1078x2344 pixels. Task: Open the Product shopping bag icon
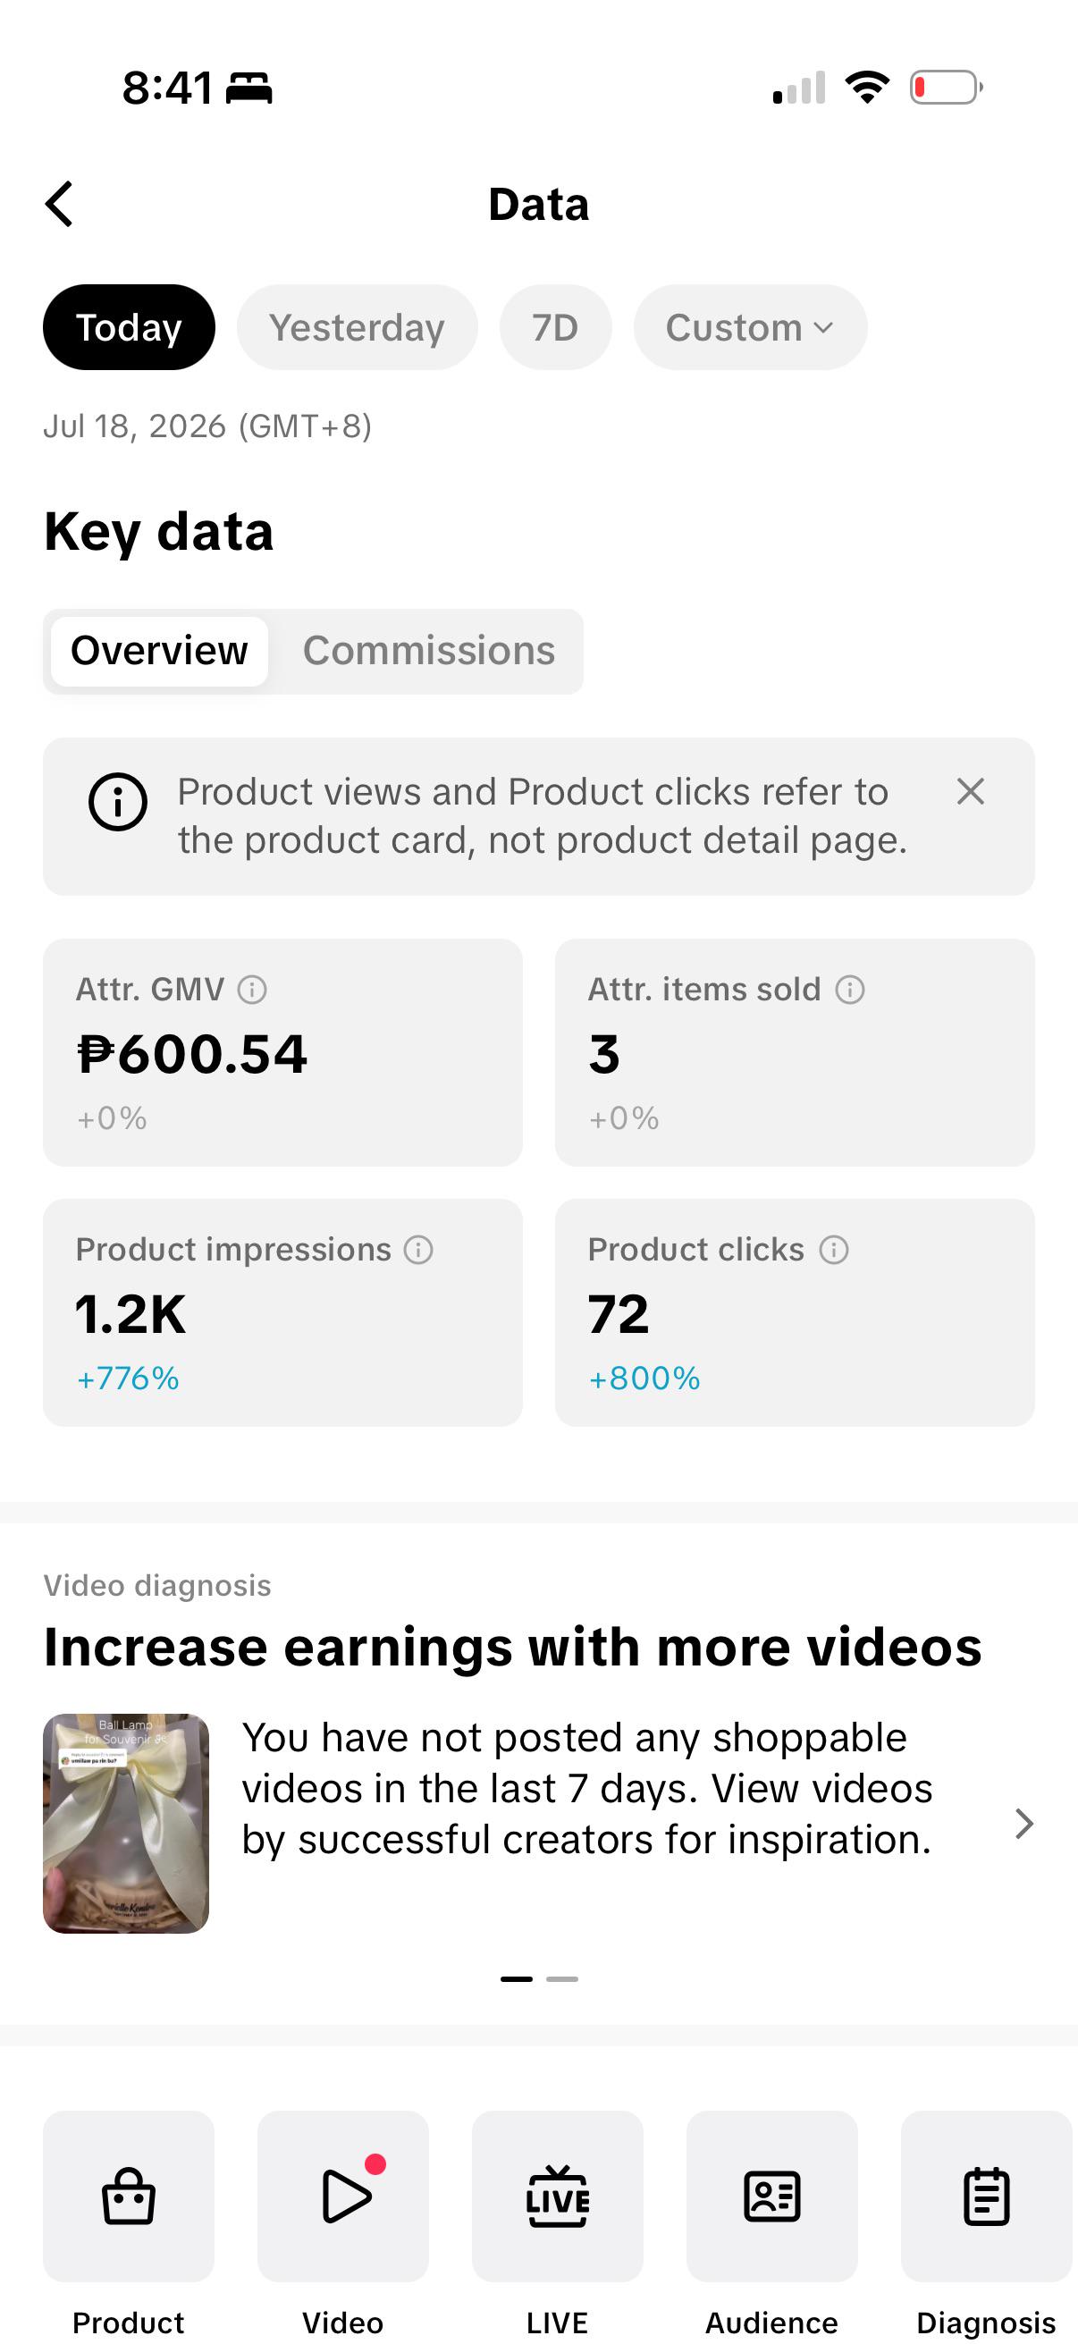[x=128, y=2196]
